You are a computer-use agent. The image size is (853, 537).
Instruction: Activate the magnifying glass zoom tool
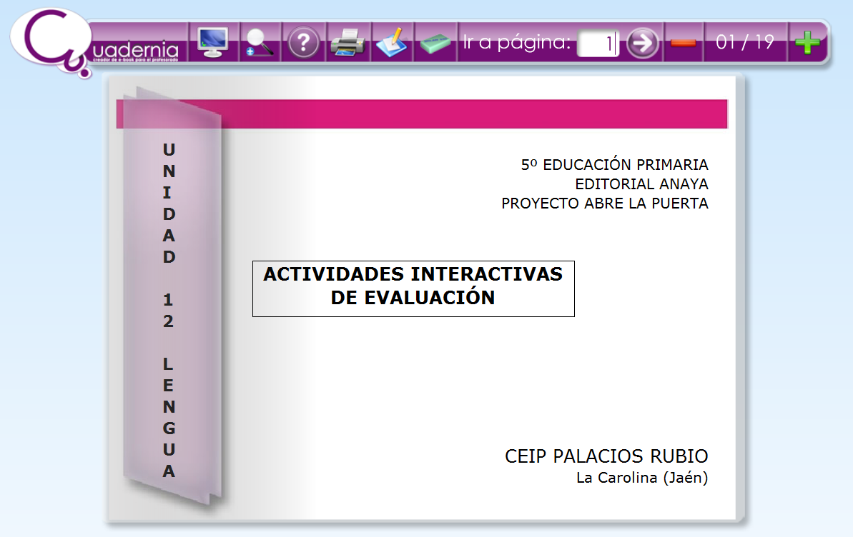click(259, 43)
